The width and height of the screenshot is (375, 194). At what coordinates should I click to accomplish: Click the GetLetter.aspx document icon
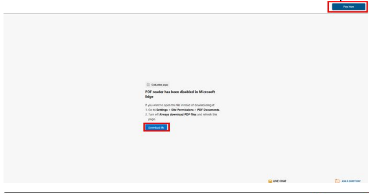point(148,85)
